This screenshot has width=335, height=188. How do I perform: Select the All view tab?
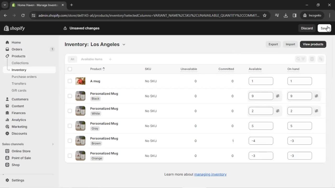click(x=72, y=59)
